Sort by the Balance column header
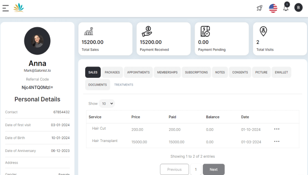This screenshot has height=175, width=308. pos(212,117)
